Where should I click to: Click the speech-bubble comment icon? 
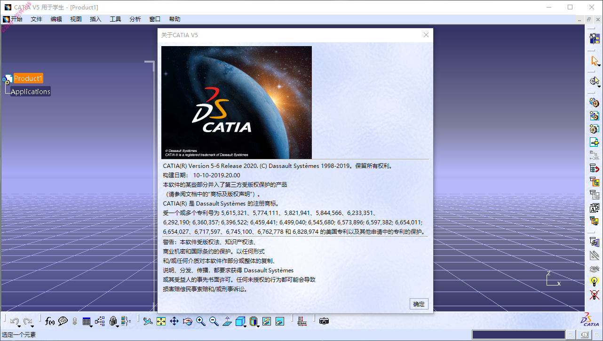click(x=63, y=321)
